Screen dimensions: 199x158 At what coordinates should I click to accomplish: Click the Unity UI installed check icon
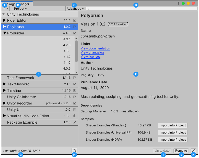click(x=75, y=110)
